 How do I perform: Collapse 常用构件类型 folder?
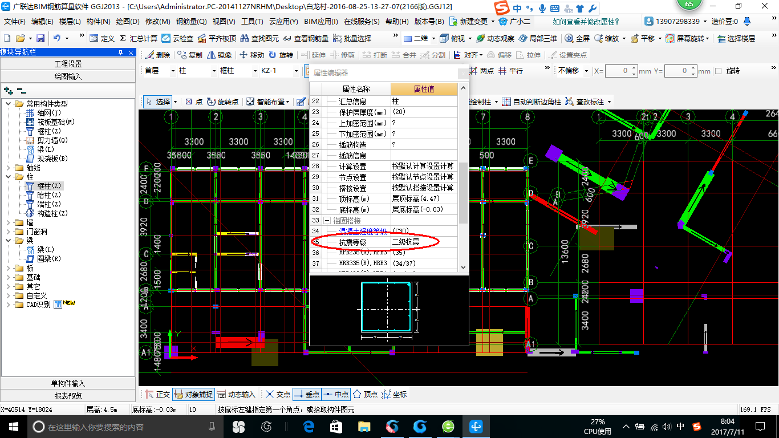9,104
